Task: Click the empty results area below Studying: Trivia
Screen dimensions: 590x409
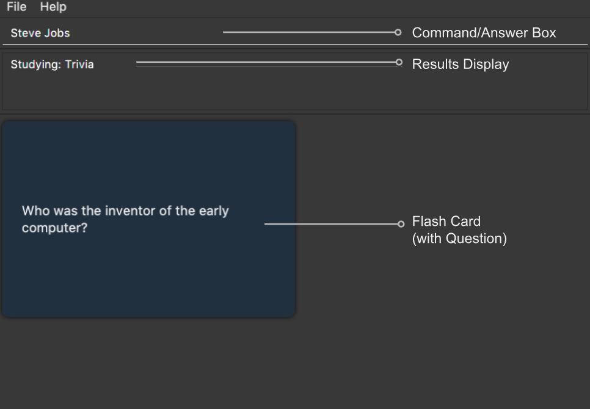Action: [x=294, y=92]
